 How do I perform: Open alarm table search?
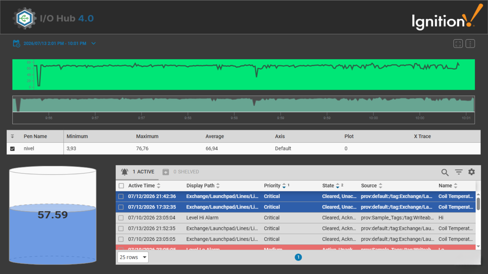445,172
